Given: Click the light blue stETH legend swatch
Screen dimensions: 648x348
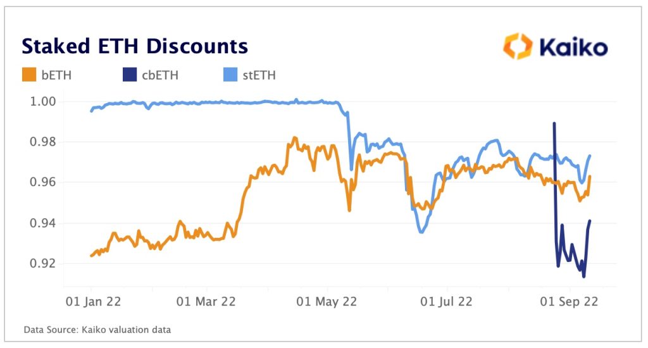Looking at the screenshot, I should click(230, 75).
